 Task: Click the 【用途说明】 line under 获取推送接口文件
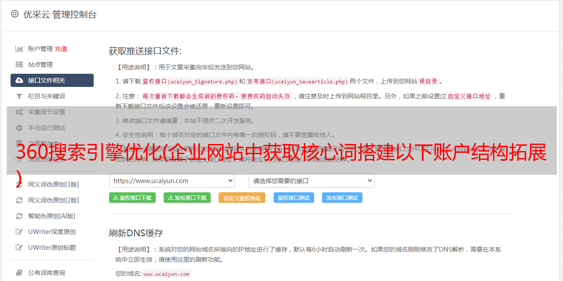click(185, 67)
